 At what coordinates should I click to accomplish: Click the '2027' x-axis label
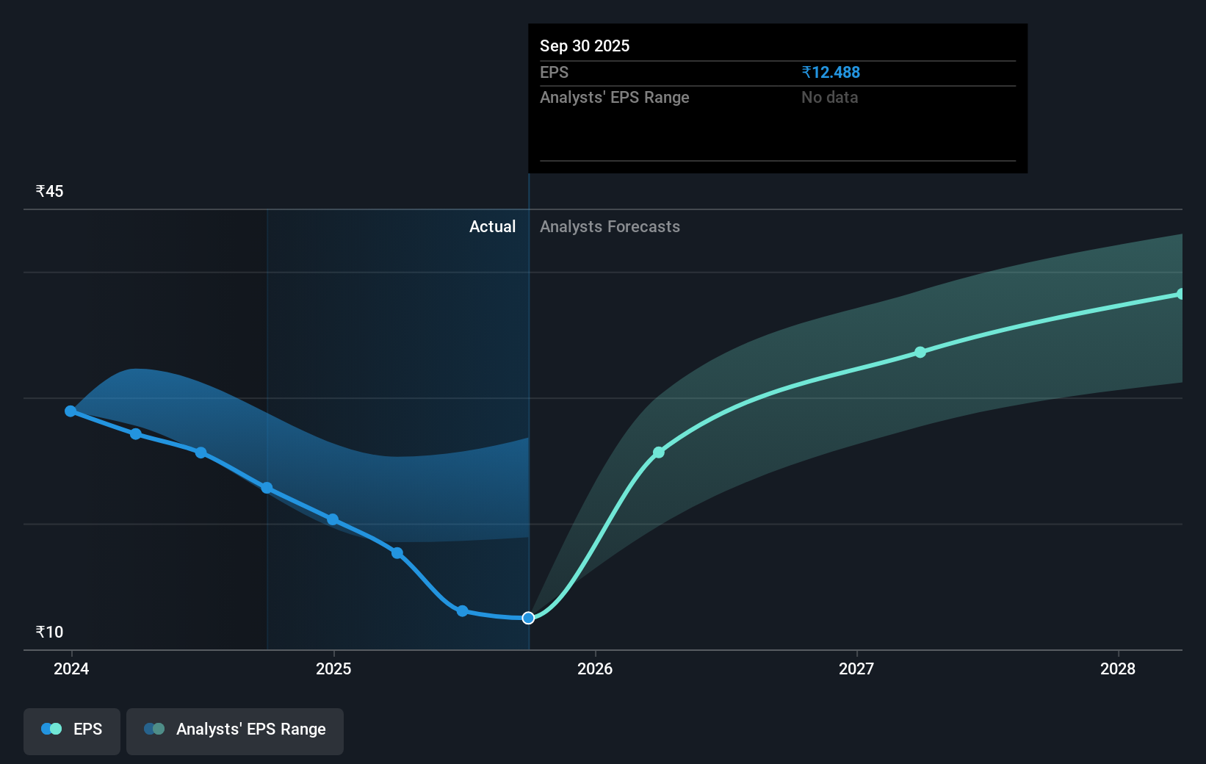[856, 668]
